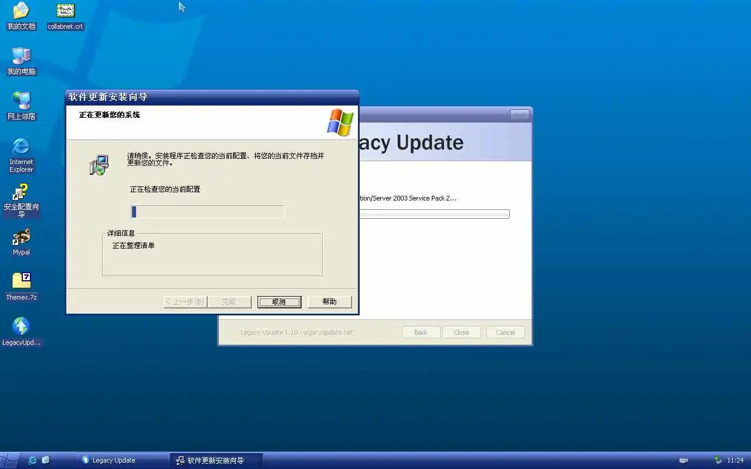Click the 软件更新安装向导 title bar

click(212, 97)
